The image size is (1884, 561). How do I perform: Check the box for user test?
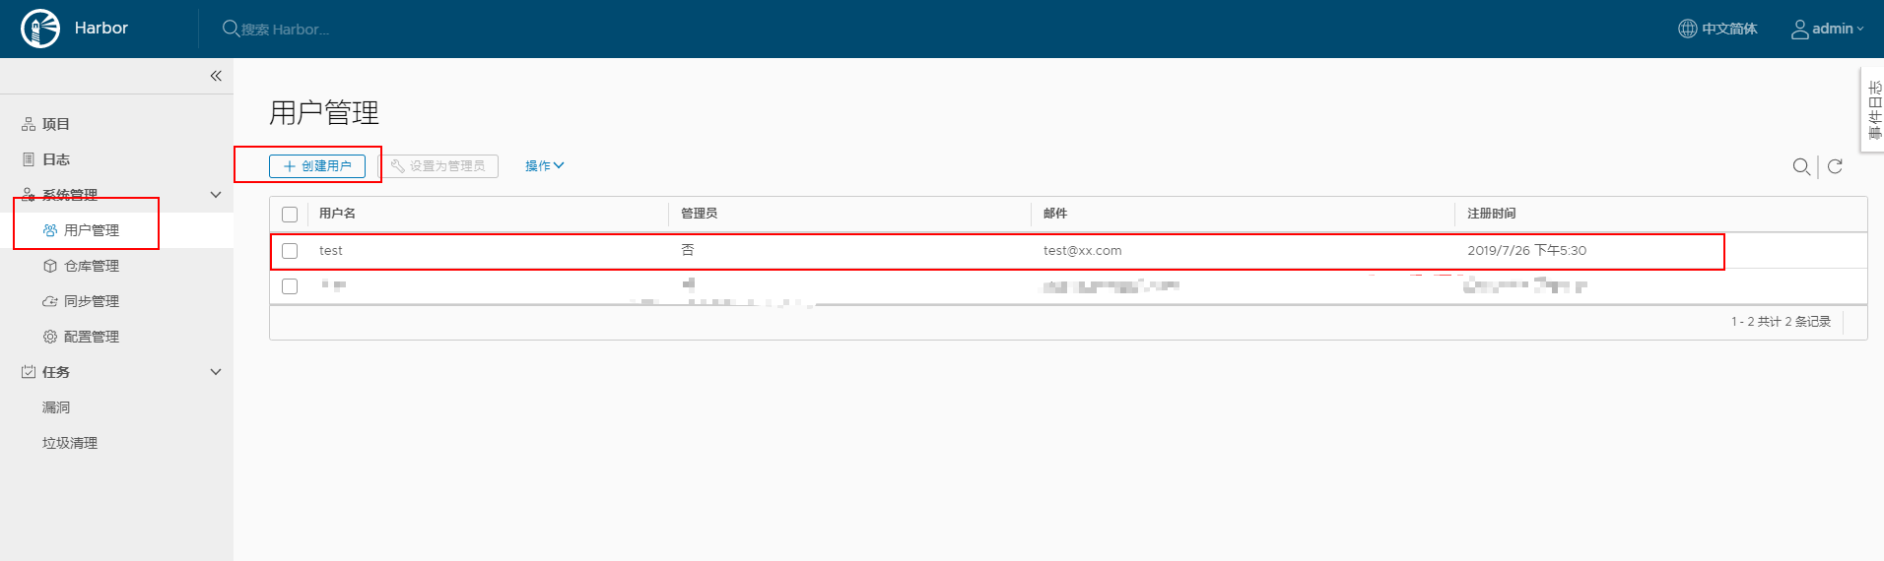click(x=290, y=251)
